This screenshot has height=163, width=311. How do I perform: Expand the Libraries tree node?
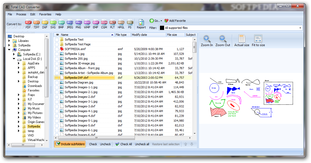point(9,41)
